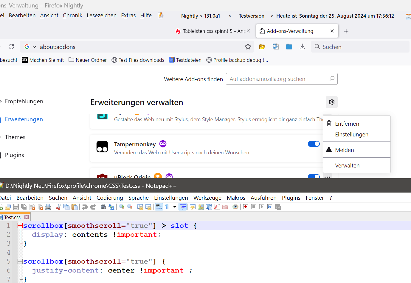Close the Test.css tab in Notepad++
Image resolution: width=411 pixels, height=283 pixels.
(x=27, y=217)
